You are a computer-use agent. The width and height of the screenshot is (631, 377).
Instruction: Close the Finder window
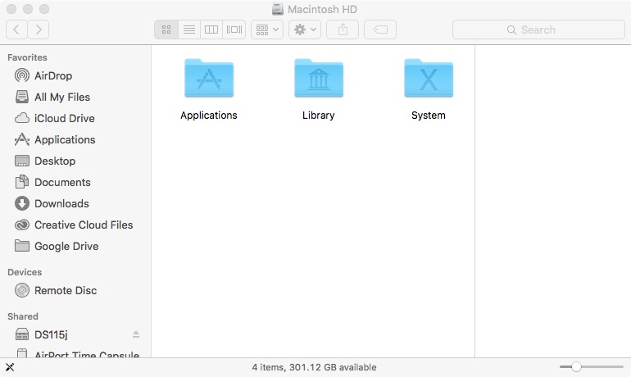tap(11, 9)
